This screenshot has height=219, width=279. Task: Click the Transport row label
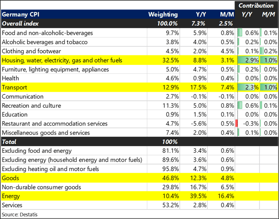tap(15, 87)
